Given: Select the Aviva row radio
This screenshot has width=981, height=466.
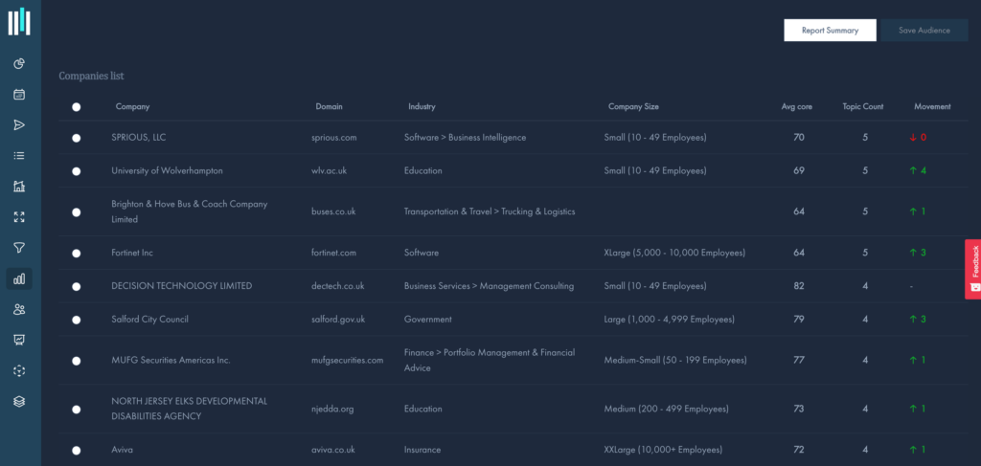Looking at the screenshot, I should (x=77, y=451).
